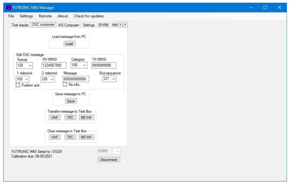Click the Save message to PC button
This screenshot has width=291, height=184.
71,101
